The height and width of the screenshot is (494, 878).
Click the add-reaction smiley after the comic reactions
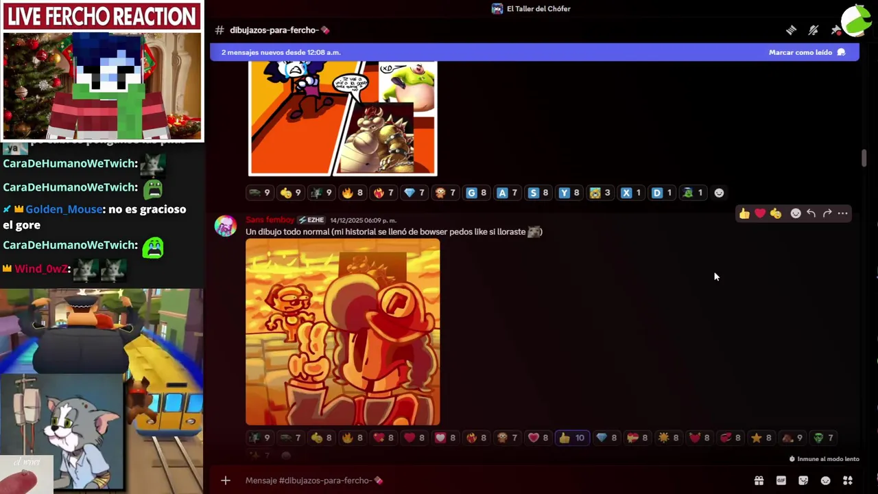(x=719, y=193)
